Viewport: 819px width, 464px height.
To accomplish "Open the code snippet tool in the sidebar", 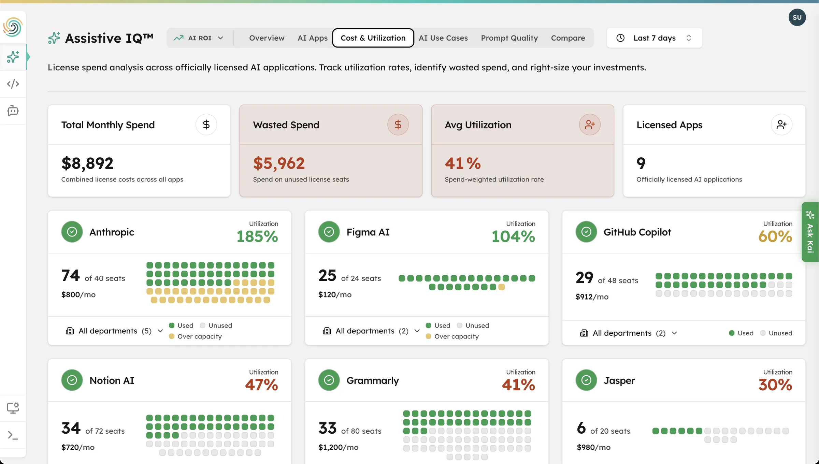I will click(x=13, y=84).
